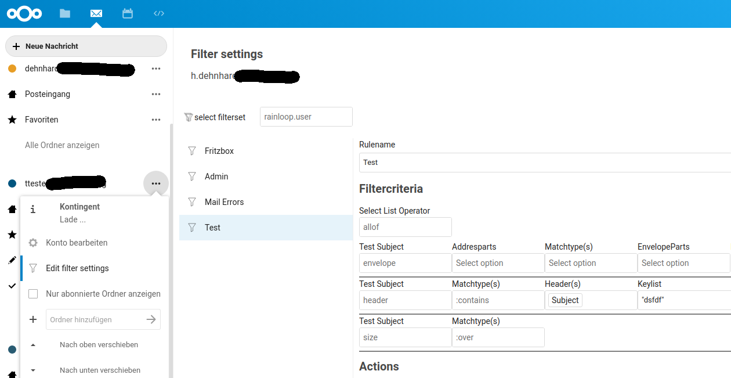Toggle Nur abonnierte Ordner anzeigen checkbox
This screenshot has height=378, width=731.
coord(33,294)
